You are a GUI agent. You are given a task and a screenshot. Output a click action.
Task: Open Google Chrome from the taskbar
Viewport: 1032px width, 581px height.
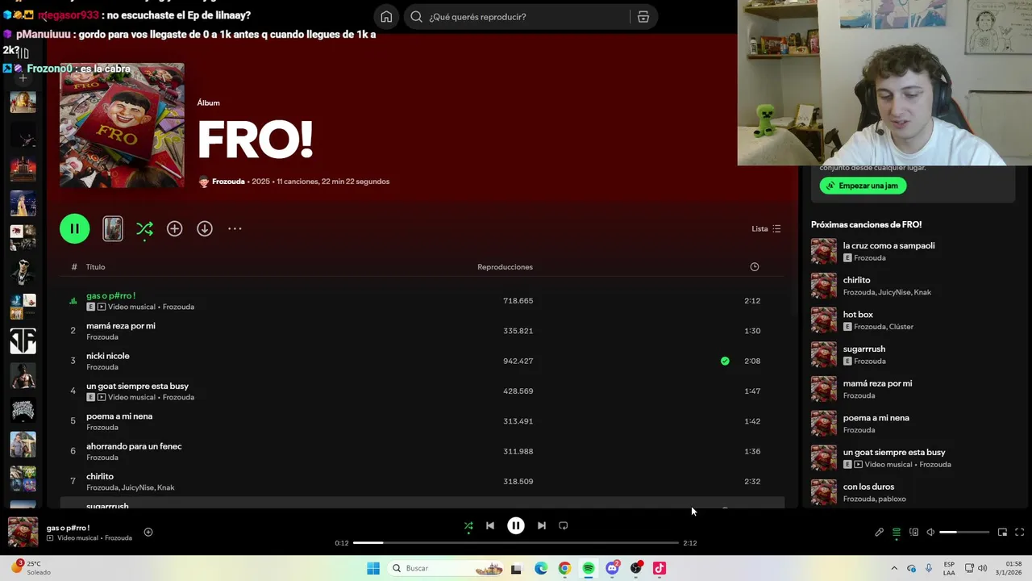tap(564, 569)
